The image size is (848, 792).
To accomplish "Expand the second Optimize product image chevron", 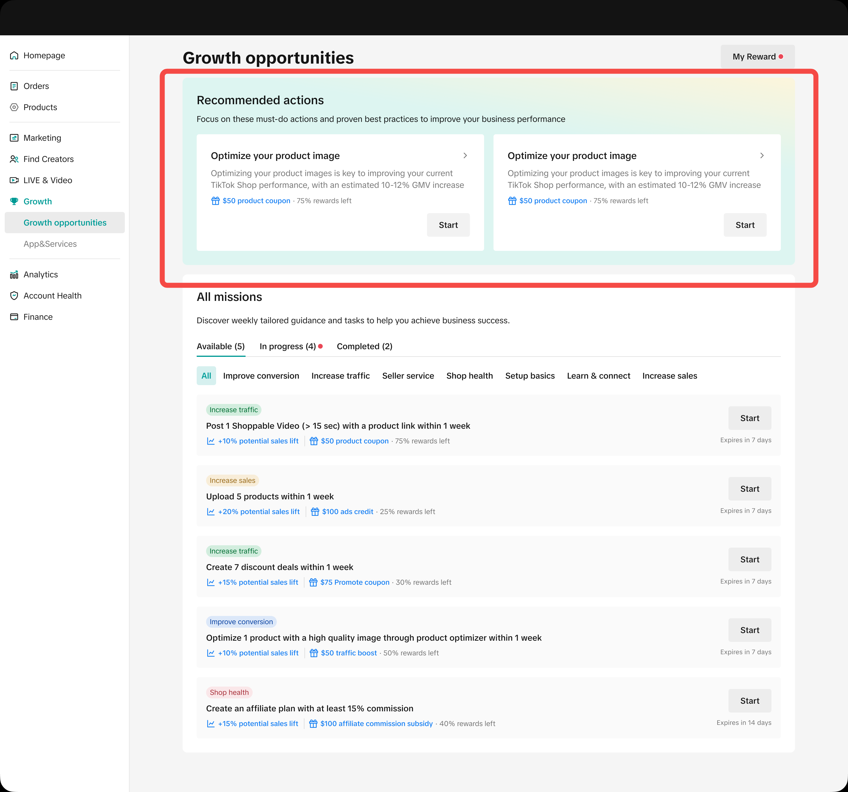I will (x=762, y=156).
